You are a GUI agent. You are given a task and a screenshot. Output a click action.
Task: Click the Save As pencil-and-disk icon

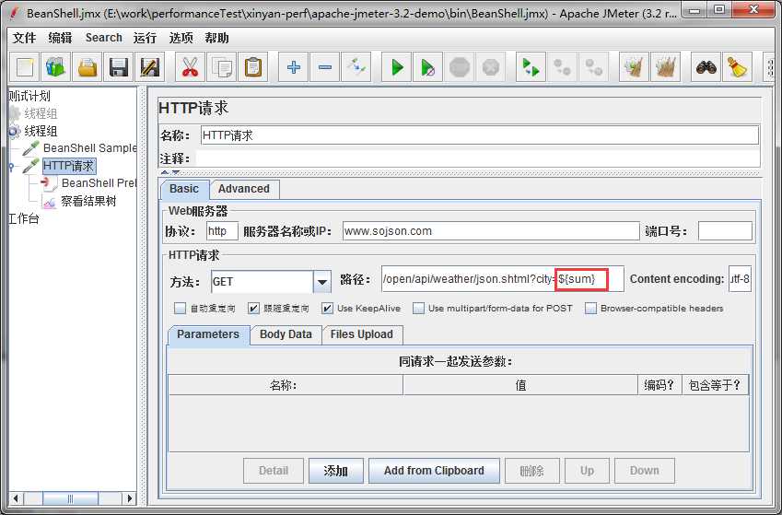pyautogui.click(x=149, y=67)
